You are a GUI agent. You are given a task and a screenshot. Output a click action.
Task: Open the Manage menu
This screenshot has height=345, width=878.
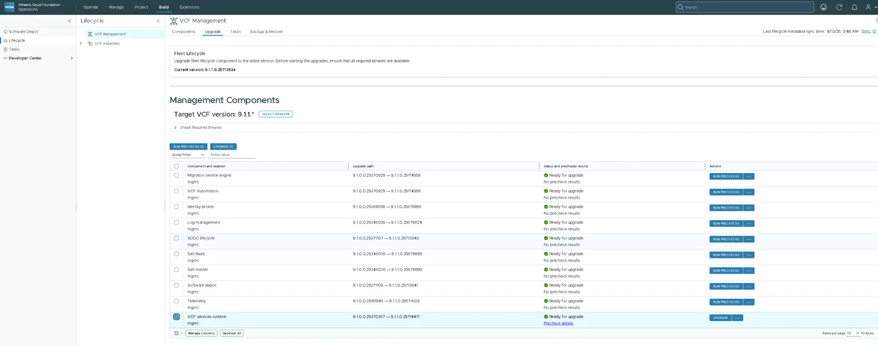[116, 7]
